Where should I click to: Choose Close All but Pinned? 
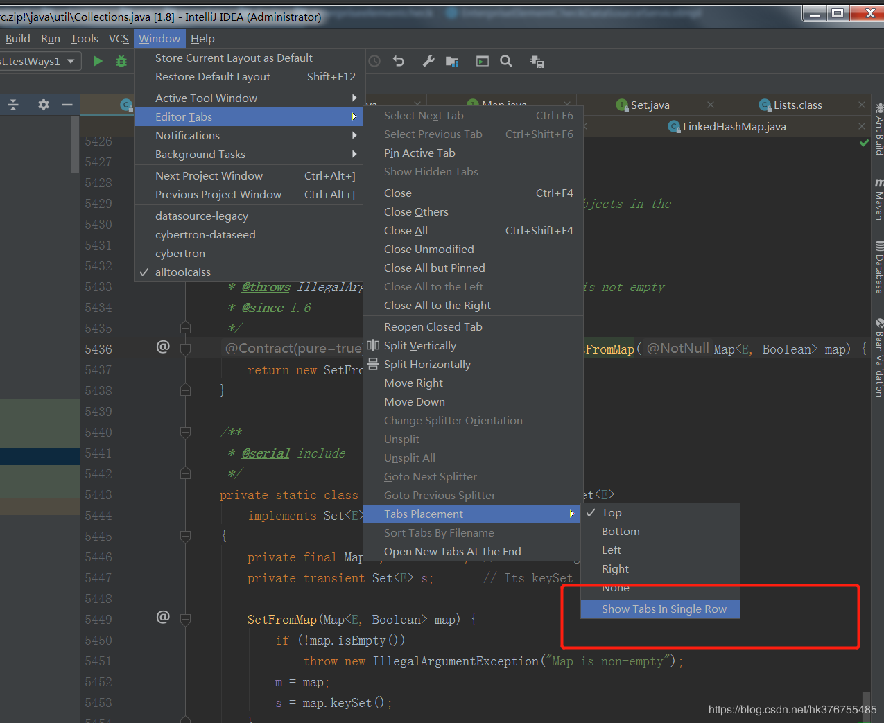(x=434, y=268)
